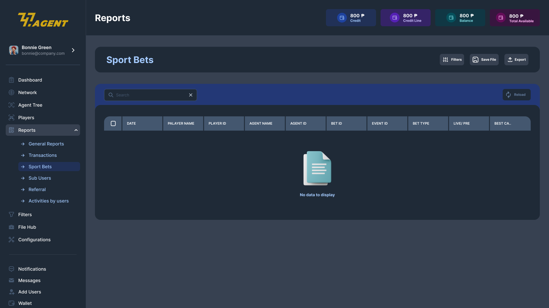Clear the search with the X icon
This screenshot has height=308, width=549.
click(191, 95)
